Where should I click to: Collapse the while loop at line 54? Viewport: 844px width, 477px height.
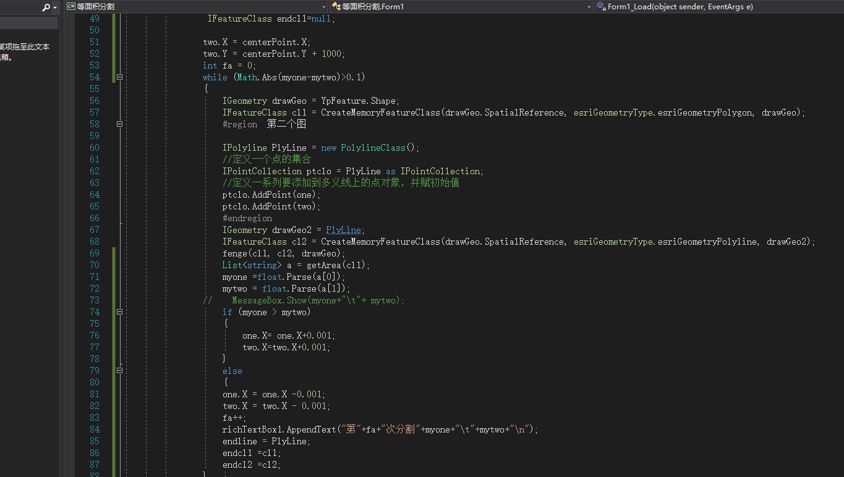[x=119, y=77]
